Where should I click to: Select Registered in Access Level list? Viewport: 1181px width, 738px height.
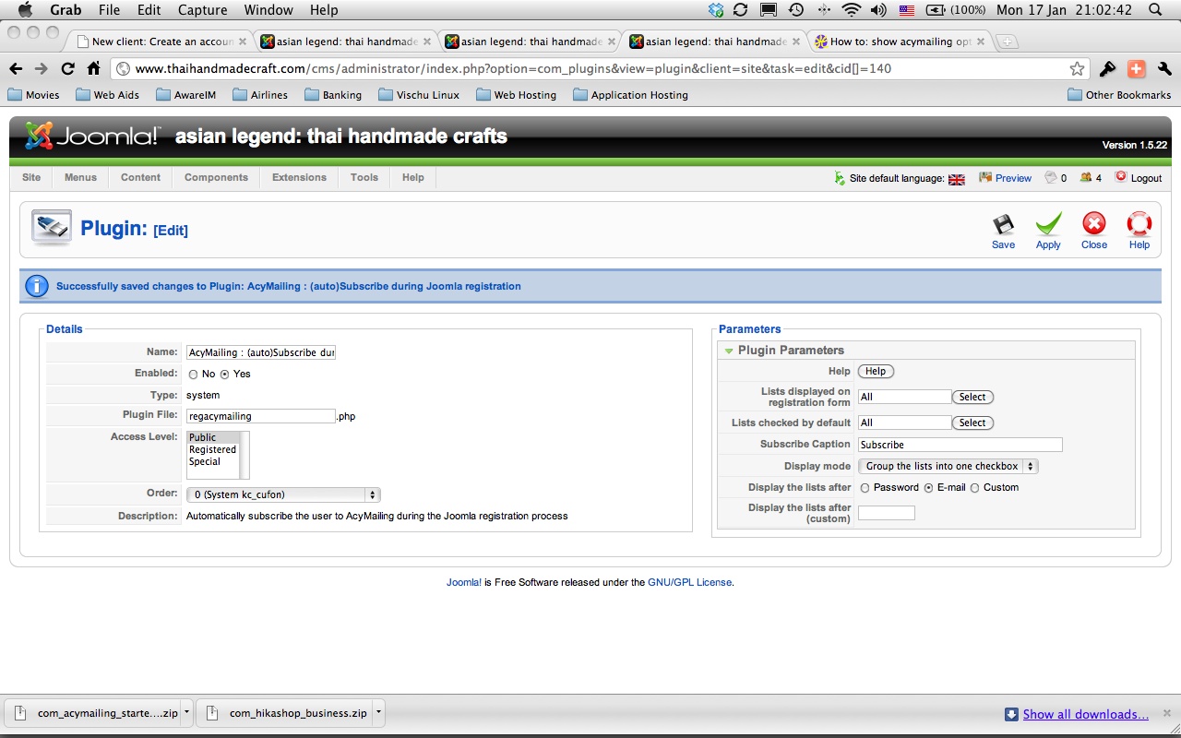tap(213, 450)
